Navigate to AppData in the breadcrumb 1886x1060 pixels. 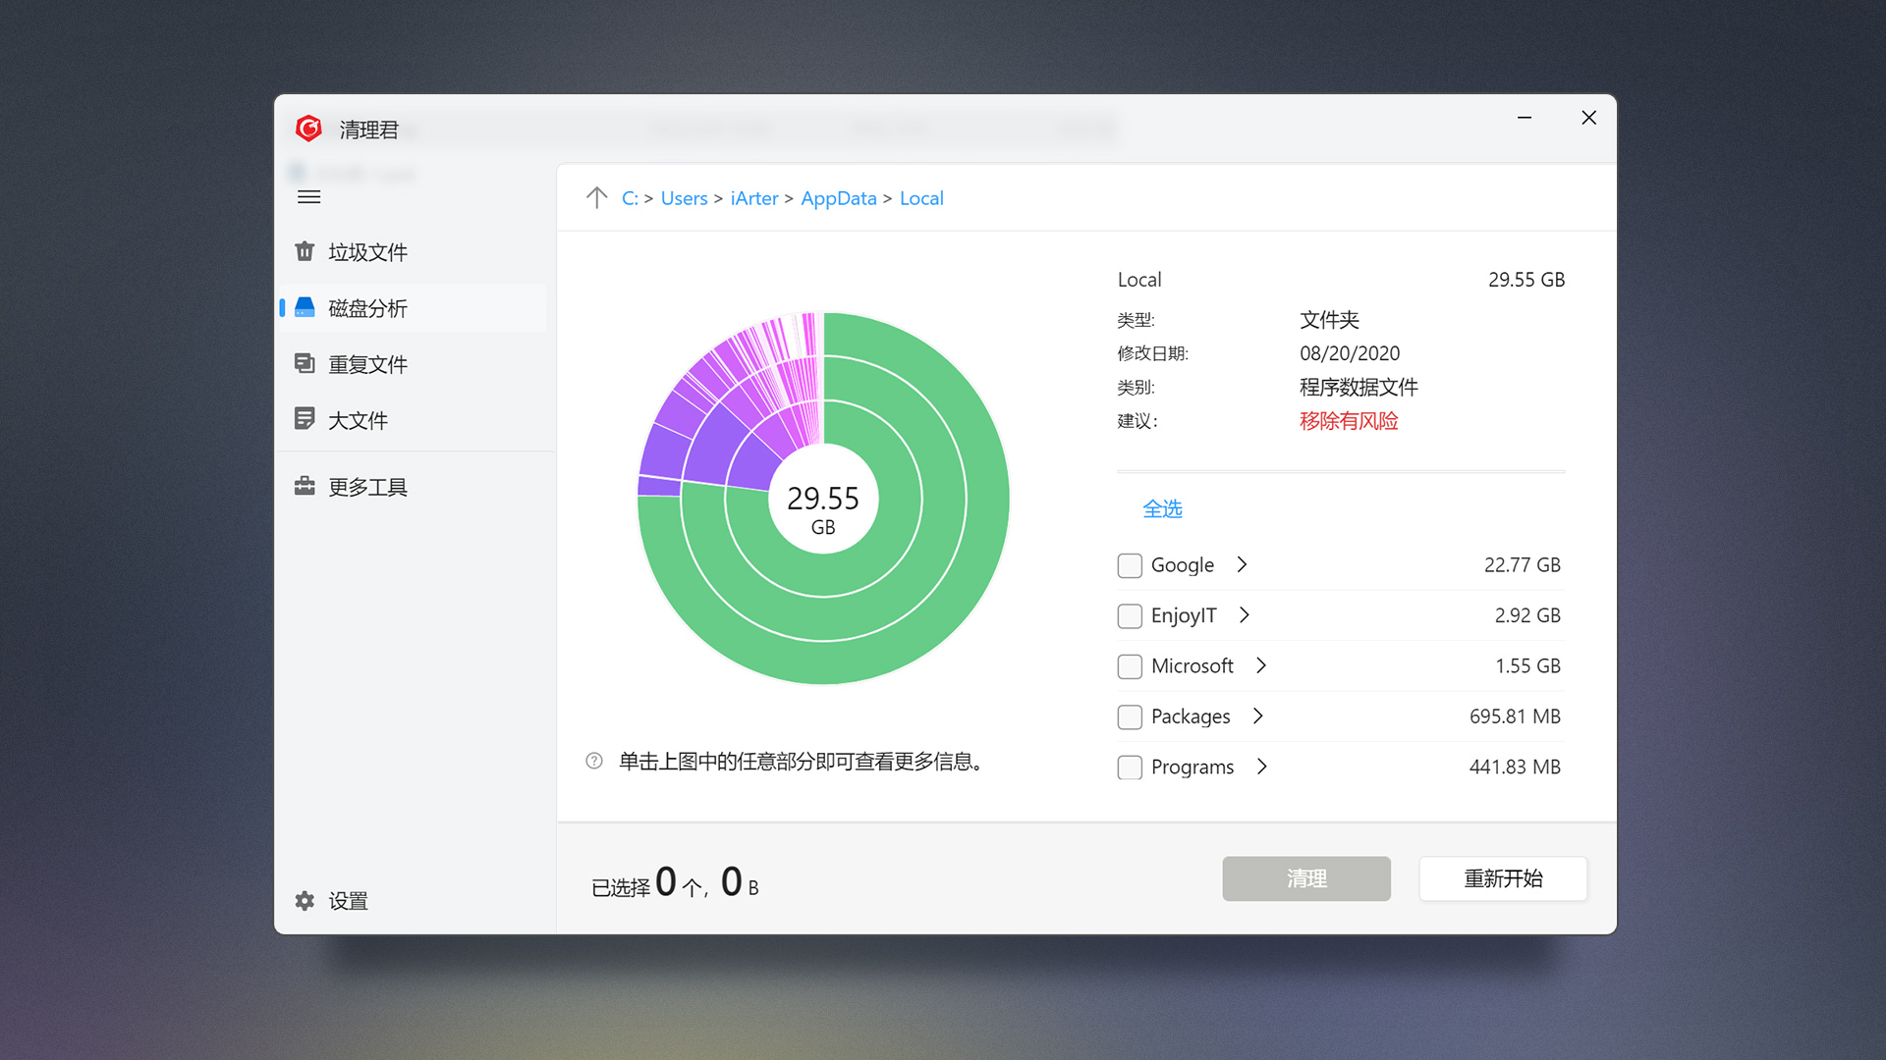click(838, 197)
